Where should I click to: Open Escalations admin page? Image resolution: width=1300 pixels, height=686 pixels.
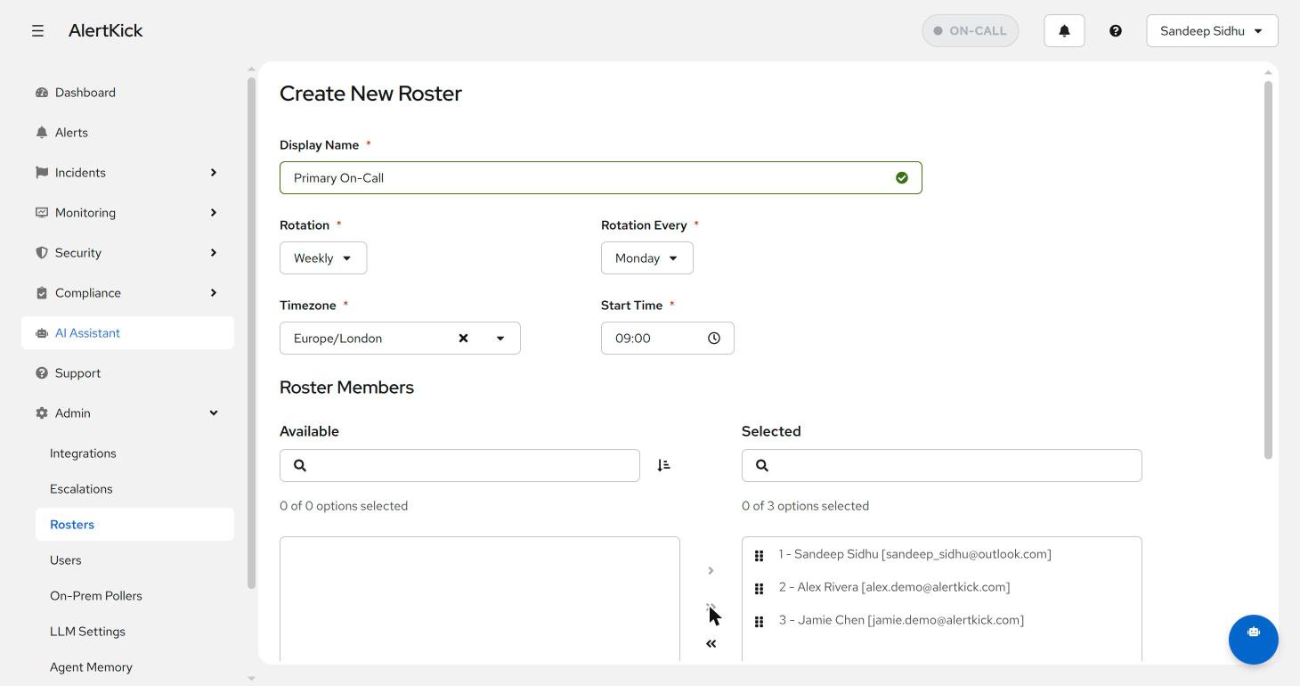pos(134,489)
